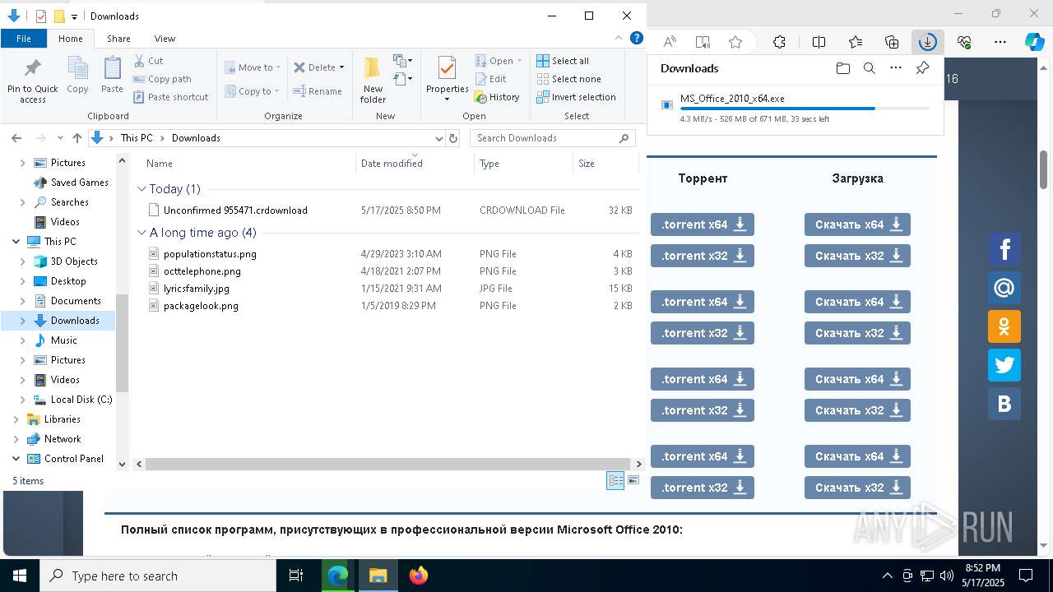The height and width of the screenshot is (592, 1053).
Task: Open Copy to dropdown
Action: coord(253,91)
